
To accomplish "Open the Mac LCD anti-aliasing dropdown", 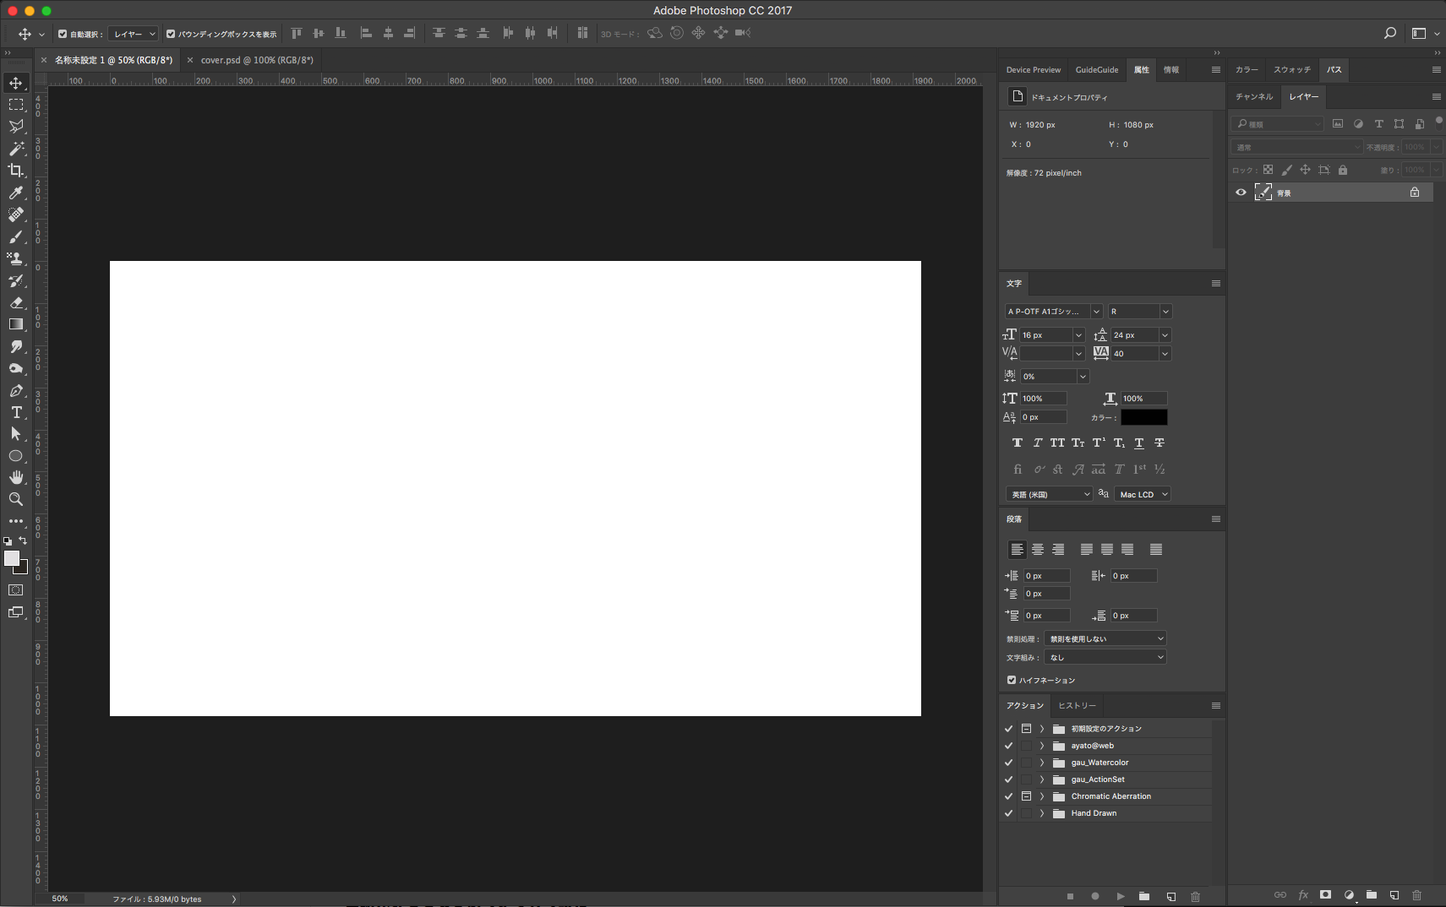I will [1143, 494].
